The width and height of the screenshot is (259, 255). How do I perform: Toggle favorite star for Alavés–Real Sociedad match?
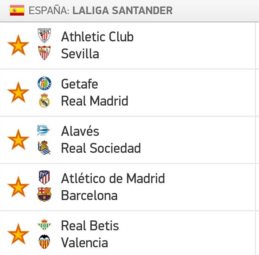pyautogui.click(x=18, y=140)
